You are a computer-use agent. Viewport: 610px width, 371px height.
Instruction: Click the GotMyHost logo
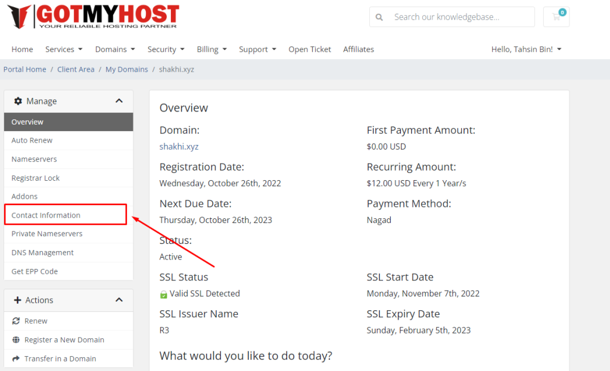tap(93, 17)
